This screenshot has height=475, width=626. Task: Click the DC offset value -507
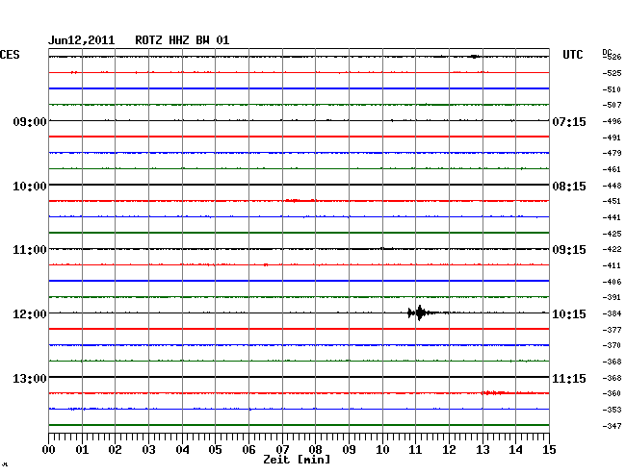(612, 105)
